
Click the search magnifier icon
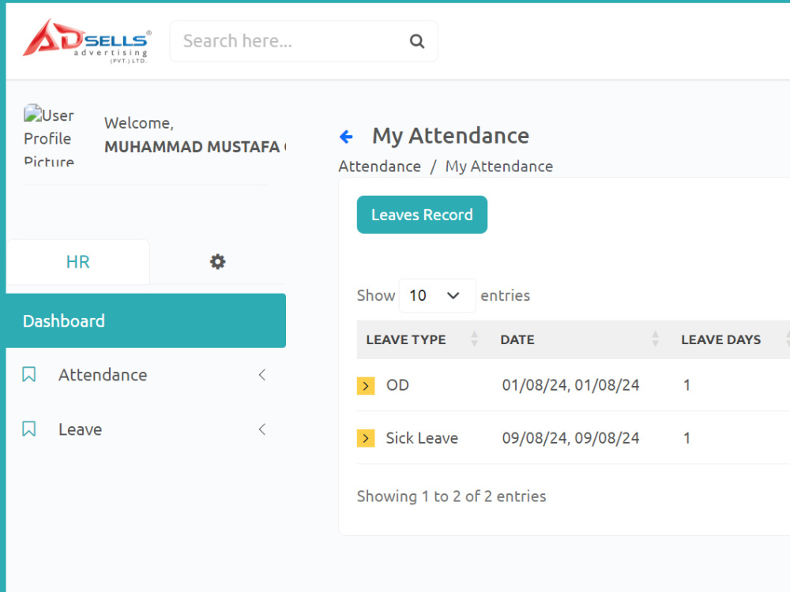pos(416,41)
